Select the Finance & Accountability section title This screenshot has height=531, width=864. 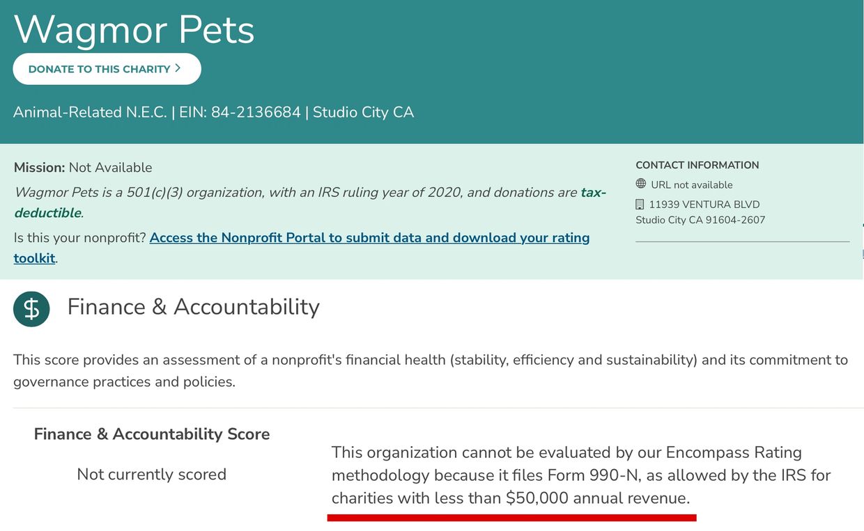[x=193, y=306]
